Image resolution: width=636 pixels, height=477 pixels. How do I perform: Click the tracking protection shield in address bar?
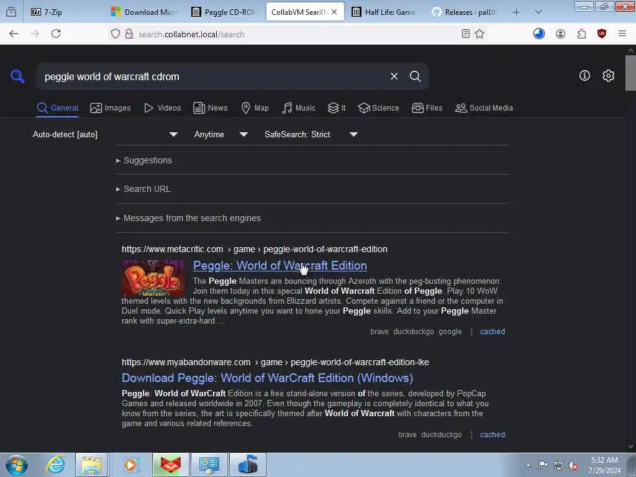pos(116,34)
